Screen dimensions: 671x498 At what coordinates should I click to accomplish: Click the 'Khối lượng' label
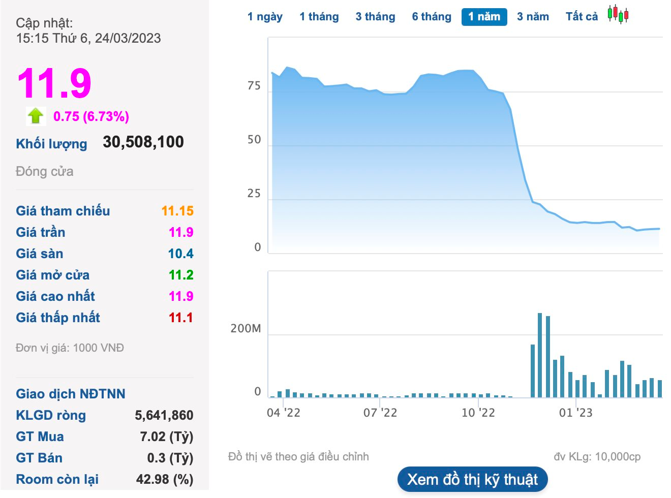[x=51, y=144]
